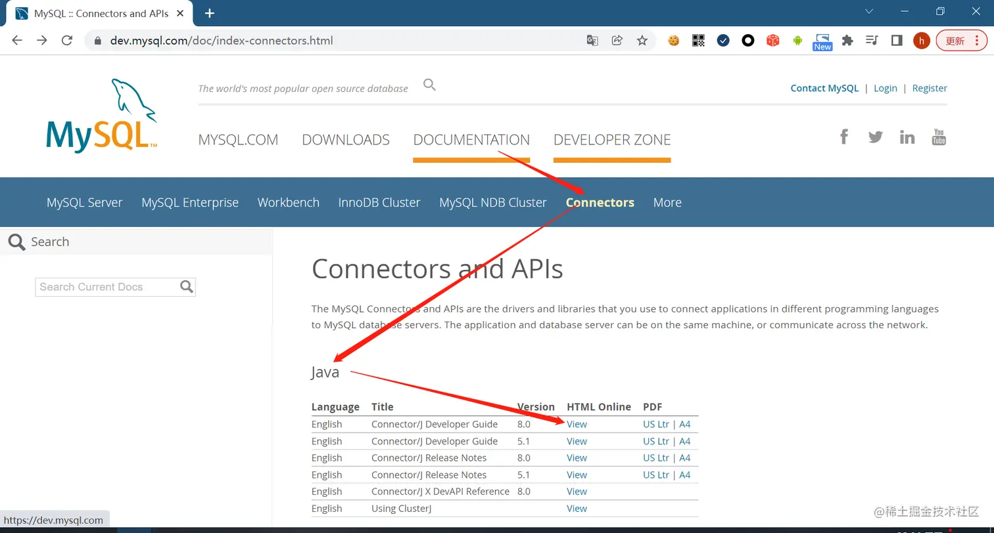Open the green Android extension icon
Image resolution: width=994 pixels, height=533 pixels.
[798, 41]
